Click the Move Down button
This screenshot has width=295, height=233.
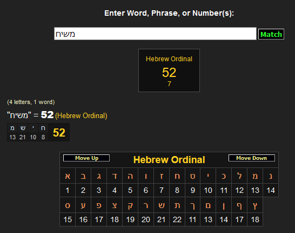[x=252, y=158]
